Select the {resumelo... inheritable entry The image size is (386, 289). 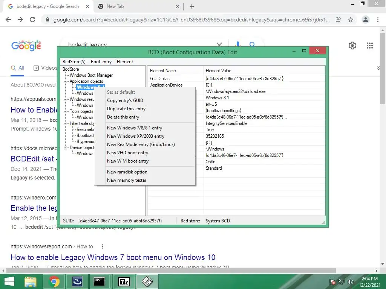[x=86, y=129]
